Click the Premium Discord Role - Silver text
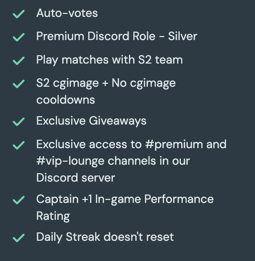This screenshot has height=261, width=255. (116, 36)
